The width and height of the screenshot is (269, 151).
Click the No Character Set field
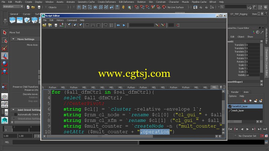(247, 136)
